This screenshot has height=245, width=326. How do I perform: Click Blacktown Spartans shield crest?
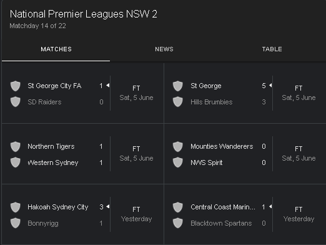(x=178, y=223)
